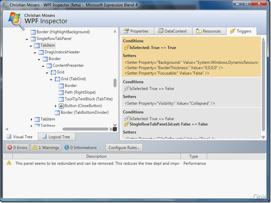Collapse the Grid (TabGrid) node
Screen dimensions: 271x203
click(x=51, y=80)
